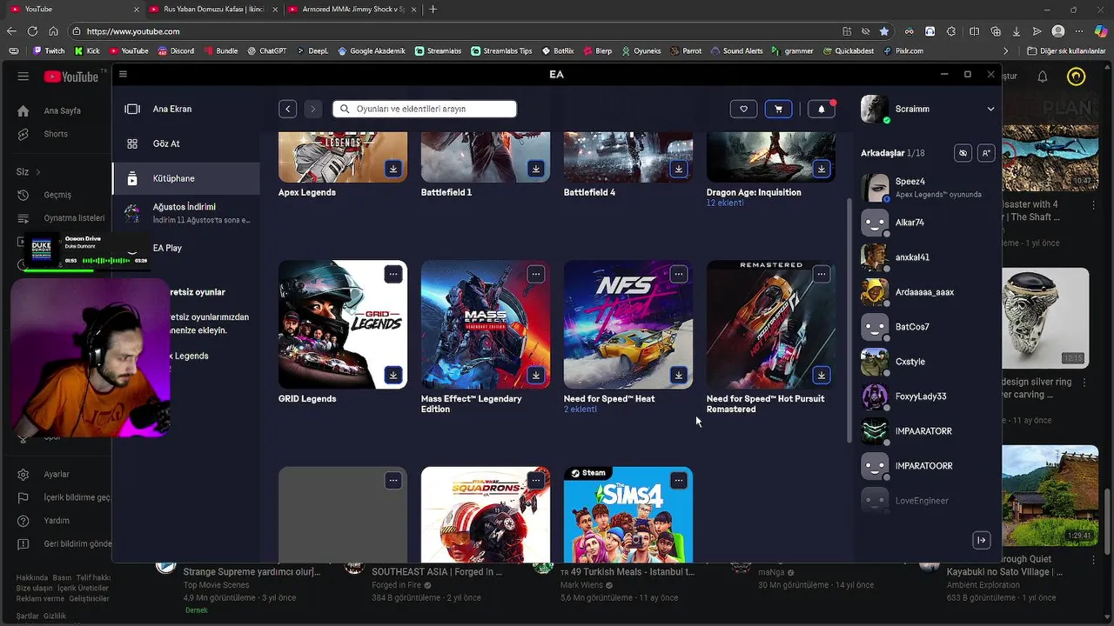The width and height of the screenshot is (1114, 626).
Task: Open the Sims 4 cover thumbnail
Action: click(x=628, y=515)
